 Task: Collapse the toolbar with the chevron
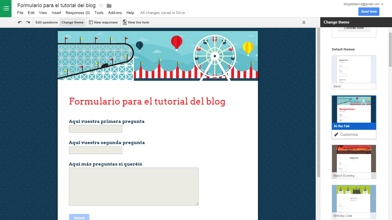304,22
